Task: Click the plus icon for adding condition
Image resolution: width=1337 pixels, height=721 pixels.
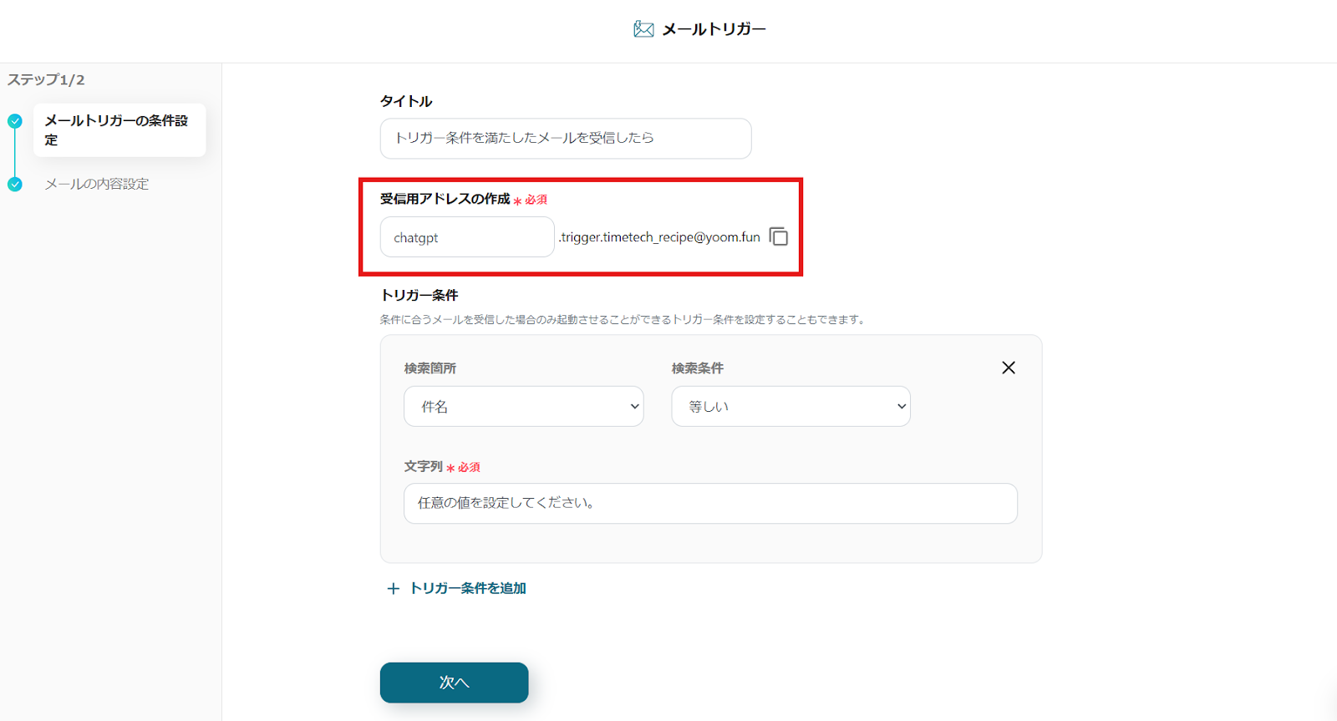Action: click(x=393, y=589)
